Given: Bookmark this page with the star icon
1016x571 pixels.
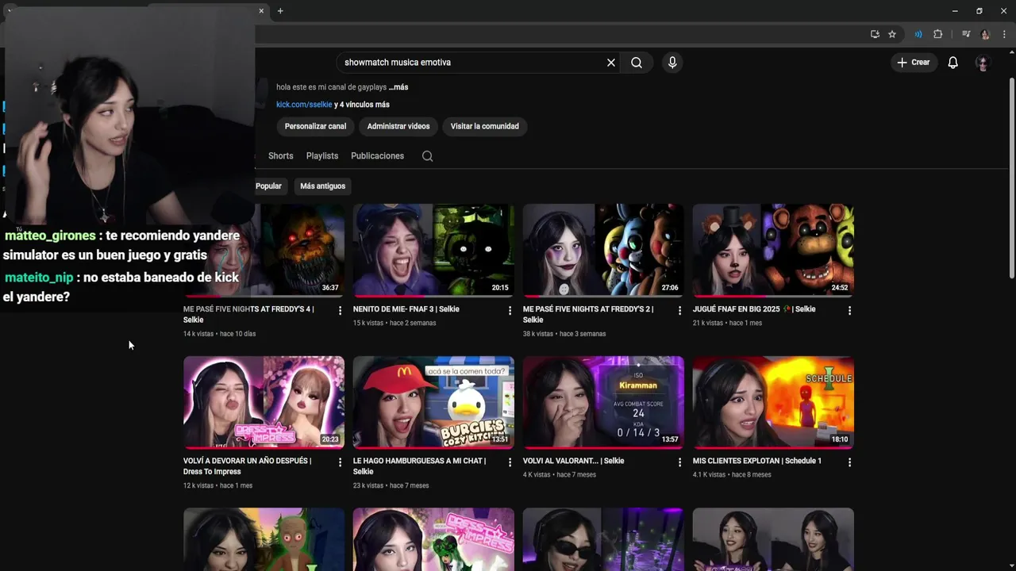Looking at the screenshot, I should [892, 34].
